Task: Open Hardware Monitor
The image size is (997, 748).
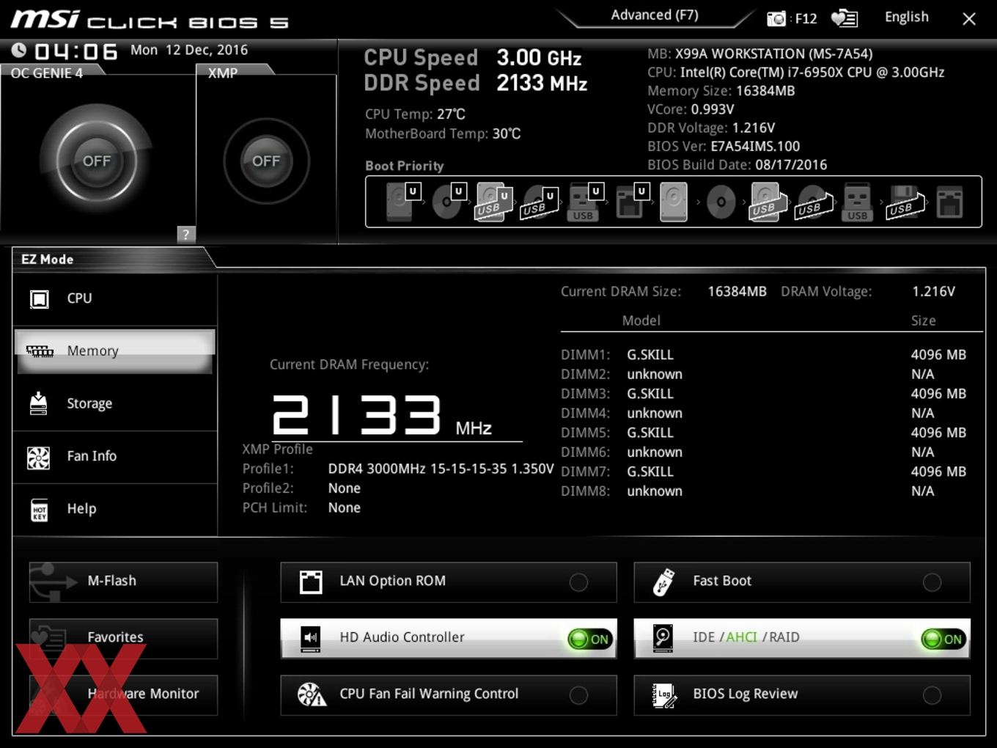Action: pyautogui.click(x=123, y=694)
